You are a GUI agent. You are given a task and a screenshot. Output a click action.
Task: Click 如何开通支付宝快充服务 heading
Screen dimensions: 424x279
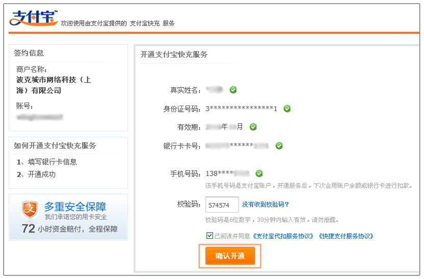[55, 145]
